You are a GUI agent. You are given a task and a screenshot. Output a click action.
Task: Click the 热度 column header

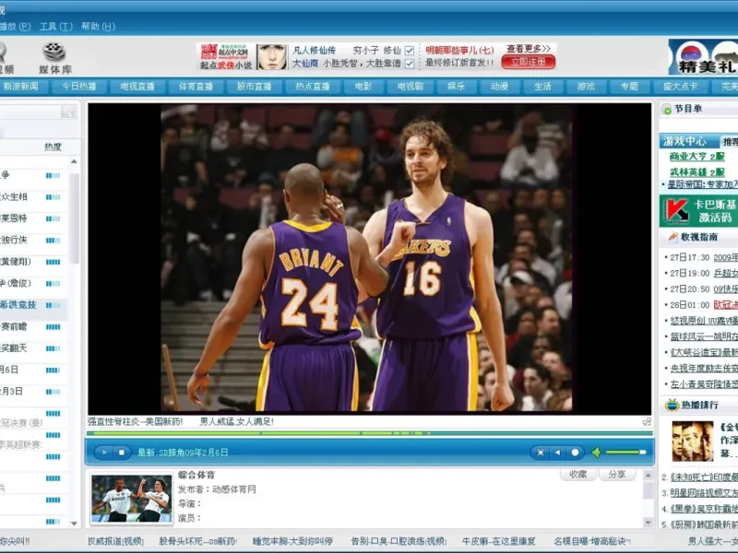pos(53,147)
